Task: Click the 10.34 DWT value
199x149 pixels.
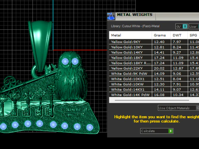Action: point(178,95)
